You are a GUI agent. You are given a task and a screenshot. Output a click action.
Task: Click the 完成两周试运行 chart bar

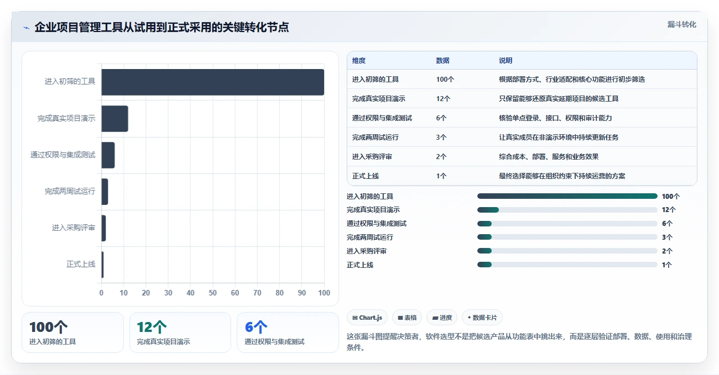(105, 192)
